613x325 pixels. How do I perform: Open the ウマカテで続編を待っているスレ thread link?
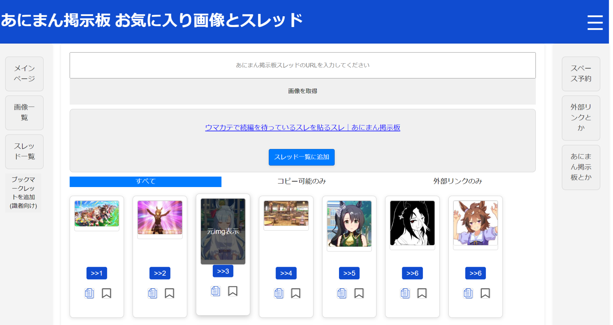pyautogui.click(x=303, y=128)
